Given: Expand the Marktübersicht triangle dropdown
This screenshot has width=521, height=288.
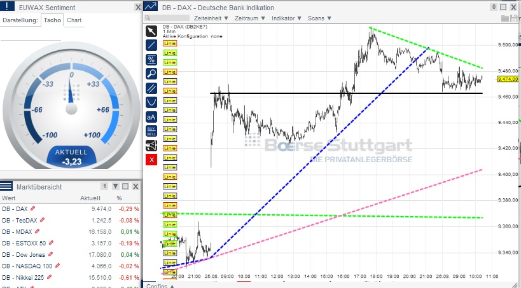Looking at the screenshot, I should (x=115, y=186).
